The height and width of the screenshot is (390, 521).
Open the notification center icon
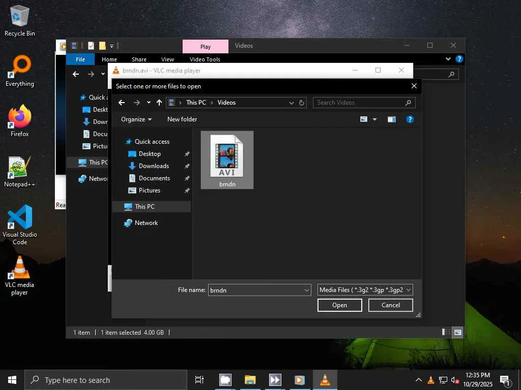[x=505, y=380]
